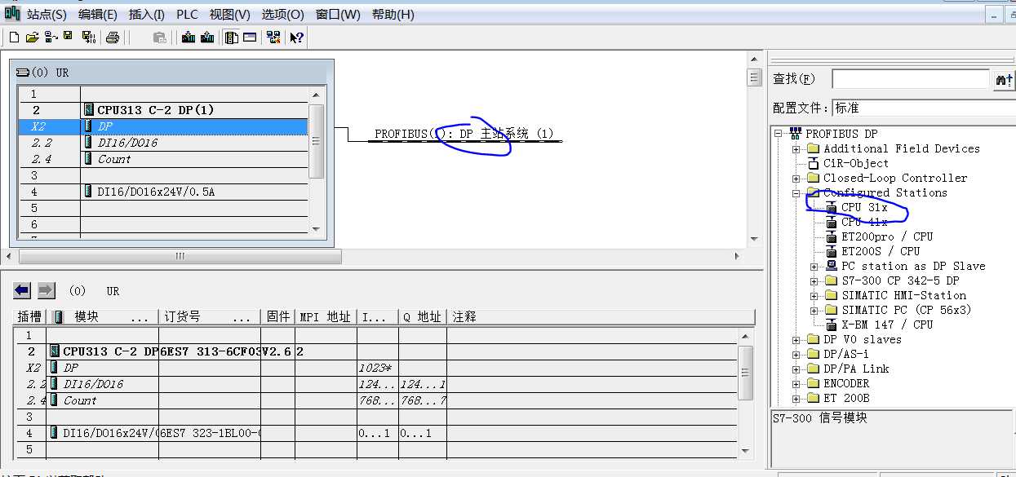Image resolution: width=1016 pixels, height=477 pixels.
Task: Click the 固件 column header
Action: 278,316
